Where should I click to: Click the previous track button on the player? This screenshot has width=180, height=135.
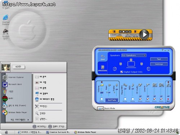[120, 32]
